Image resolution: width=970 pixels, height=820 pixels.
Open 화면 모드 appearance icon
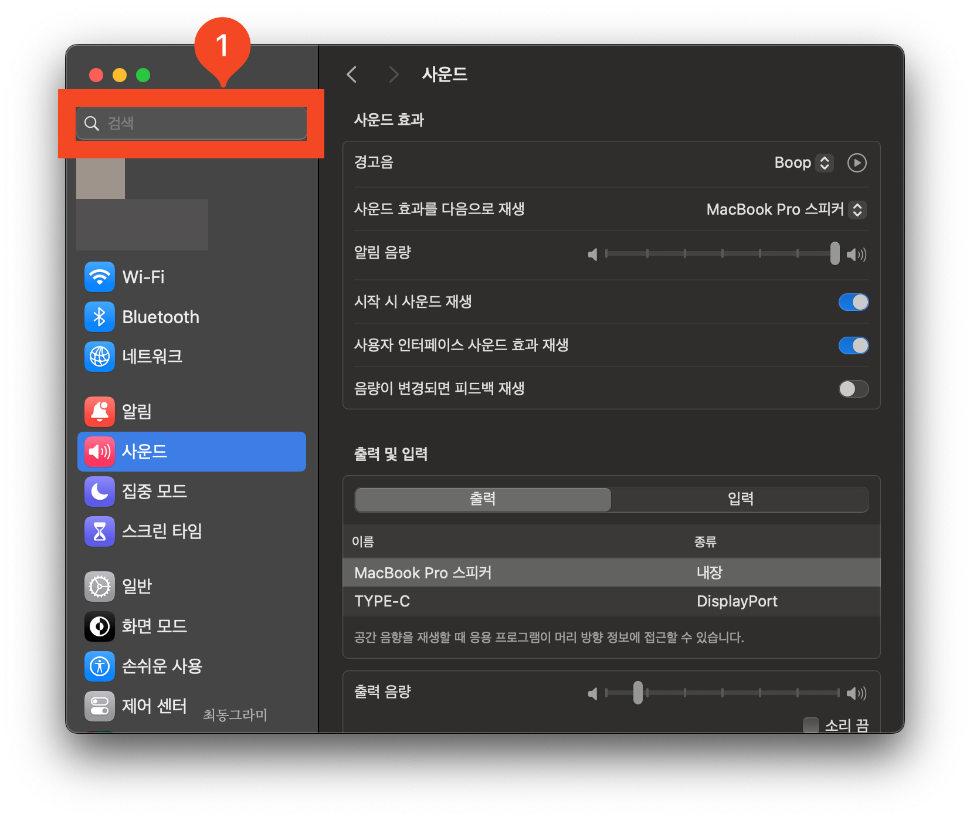100,626
